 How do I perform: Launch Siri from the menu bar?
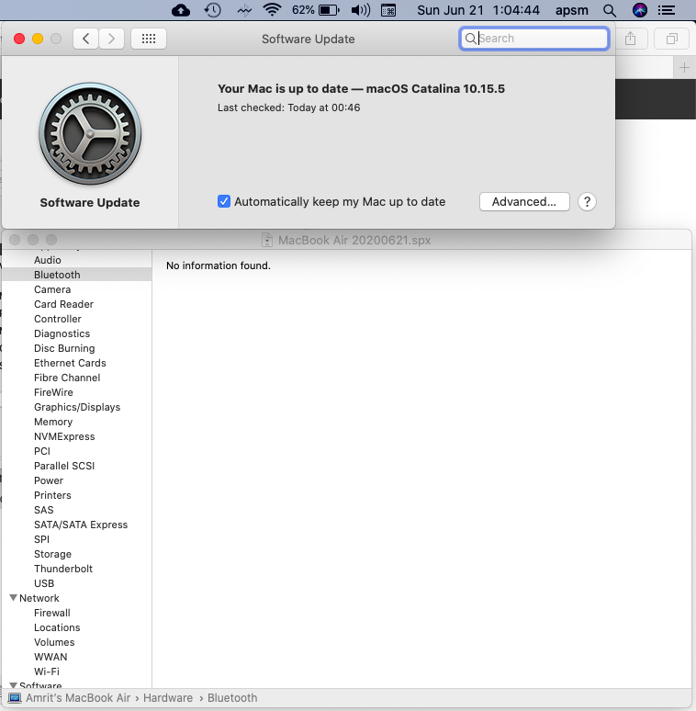click(640, 10)
